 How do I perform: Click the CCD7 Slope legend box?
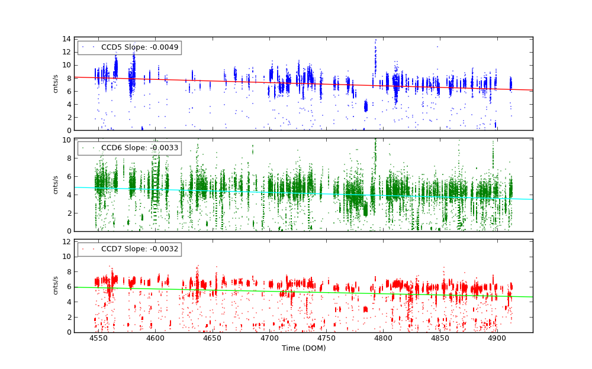[x=129, y=249]
